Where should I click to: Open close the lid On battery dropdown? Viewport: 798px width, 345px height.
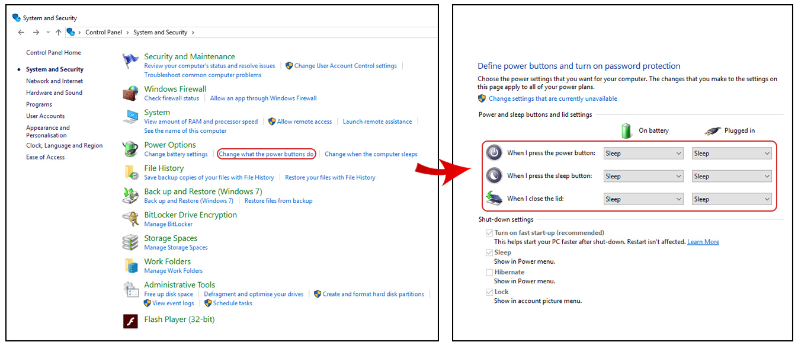tap(643, 199)
